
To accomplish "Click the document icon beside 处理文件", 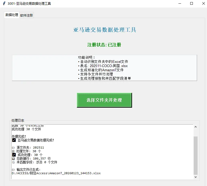I will (x=13, y=151).
